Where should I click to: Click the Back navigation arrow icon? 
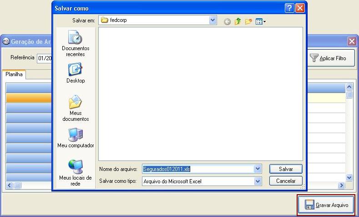[x=227, y=21]
